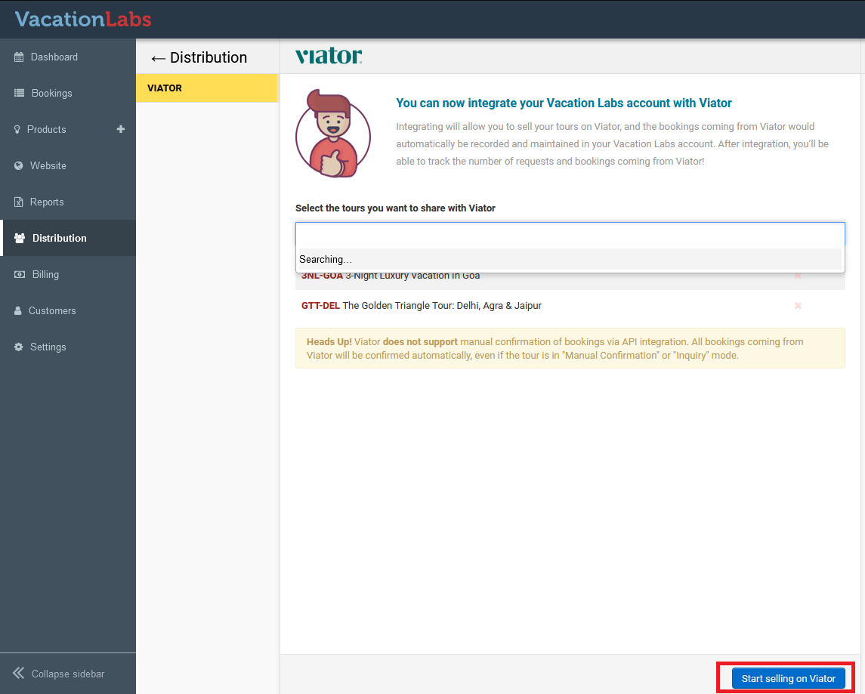Click the thumbs-up mascot illustration
This screenshot has width=865, height=694.
333,134
